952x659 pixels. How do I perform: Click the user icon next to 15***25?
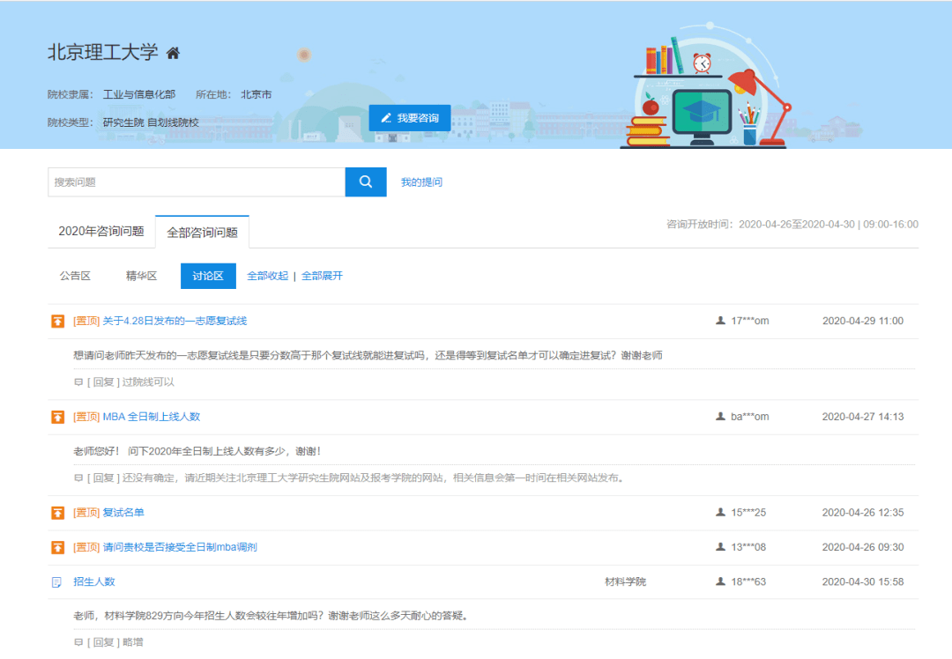(721, 512)
